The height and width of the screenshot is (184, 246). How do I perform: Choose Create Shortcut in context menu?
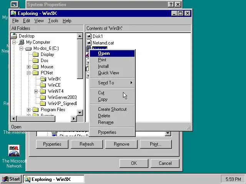(112, 109)
